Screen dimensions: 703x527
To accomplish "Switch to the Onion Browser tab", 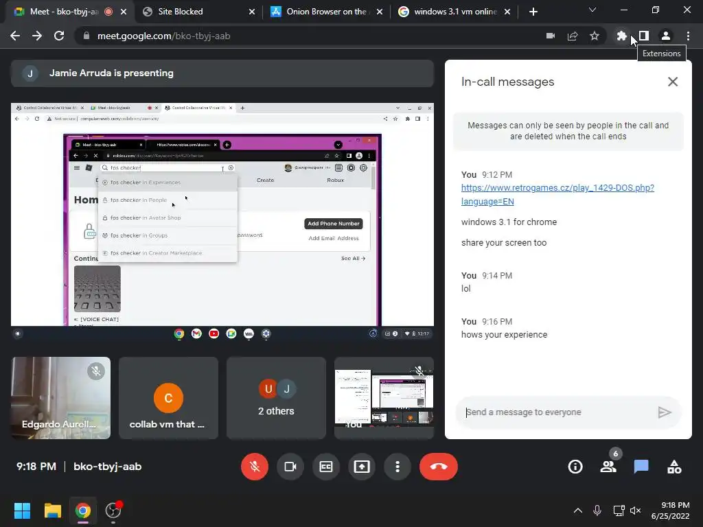I will pos(325,12).
